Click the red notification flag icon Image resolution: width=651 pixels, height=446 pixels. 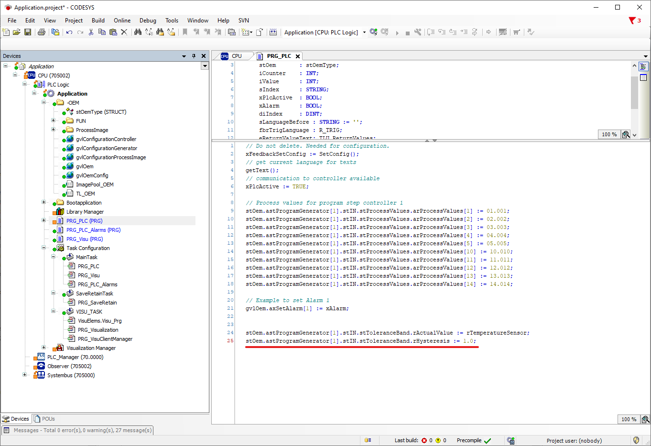click(x=632, y=21)
